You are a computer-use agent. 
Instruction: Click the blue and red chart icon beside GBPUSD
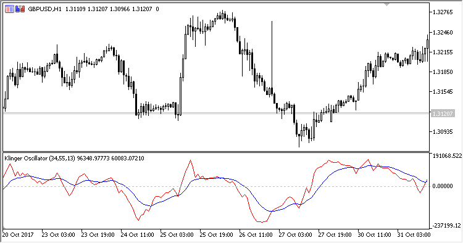(20, 9)
